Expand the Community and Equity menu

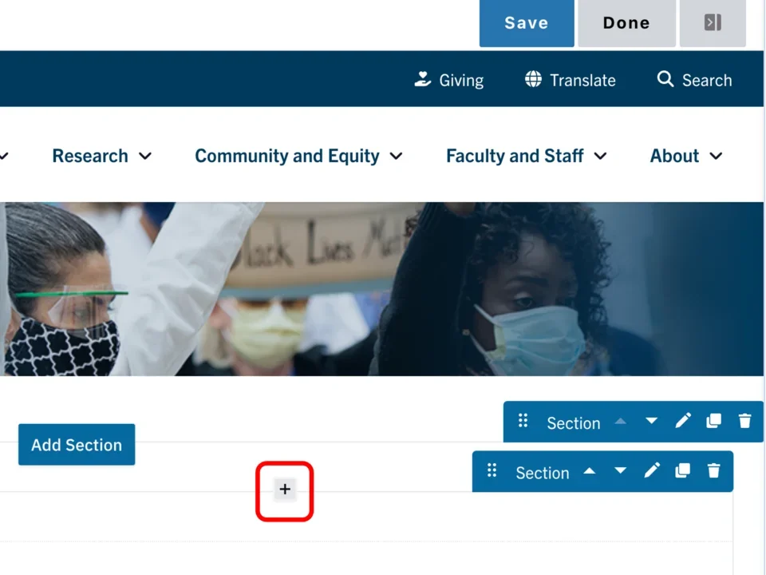(298, 156)
